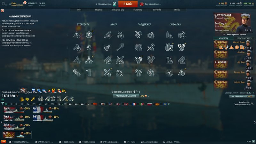Open the settings gear in the top-left corner
Screen dimensions: 256x144
[4, 4]
